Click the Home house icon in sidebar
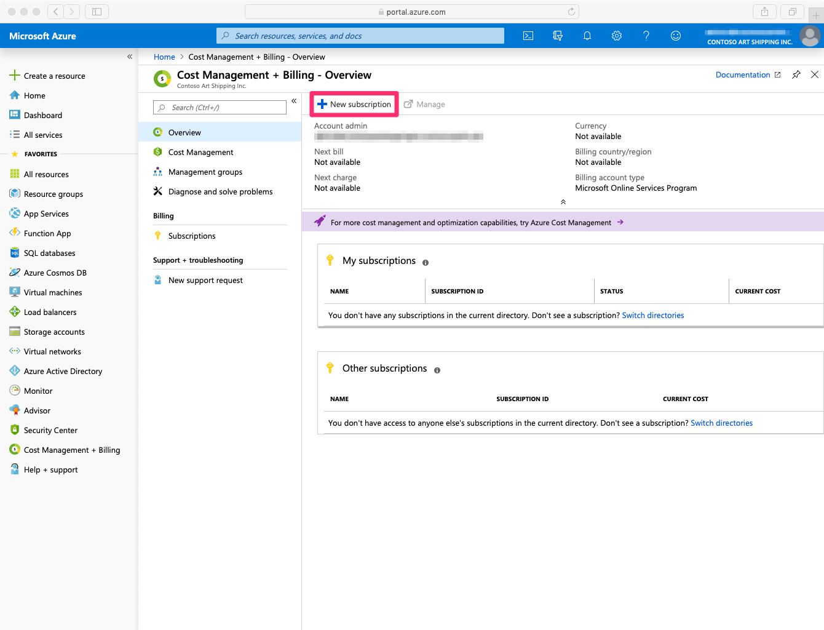The height and width of the screenshot is (630, 824). (x=15, y=95)
